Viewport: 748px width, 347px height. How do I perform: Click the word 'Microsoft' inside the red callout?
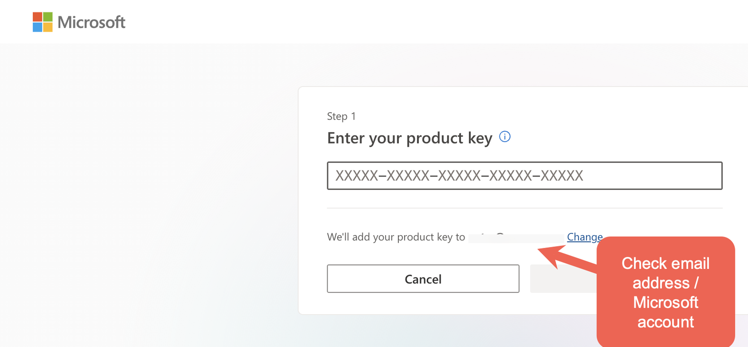pos(665,303)
